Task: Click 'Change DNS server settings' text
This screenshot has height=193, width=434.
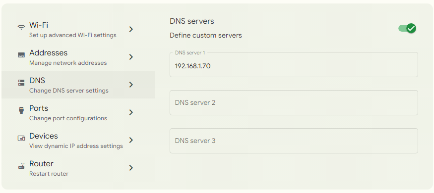Action: (x=69, y=91)
